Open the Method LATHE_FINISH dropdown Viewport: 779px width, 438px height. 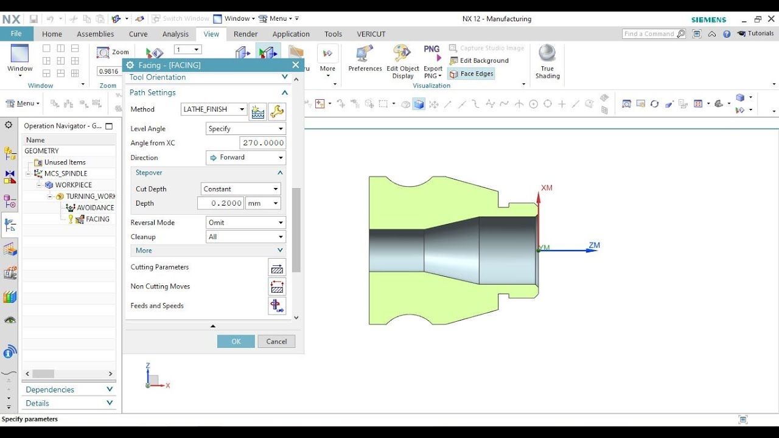point(214,109)
